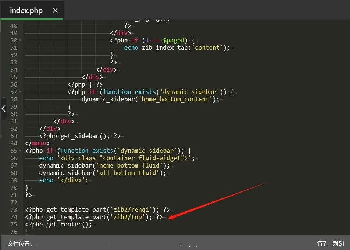Screen dimensions: 350x250
Task: Click the 文件位置 label in status bar
Action: coord(20,243)
